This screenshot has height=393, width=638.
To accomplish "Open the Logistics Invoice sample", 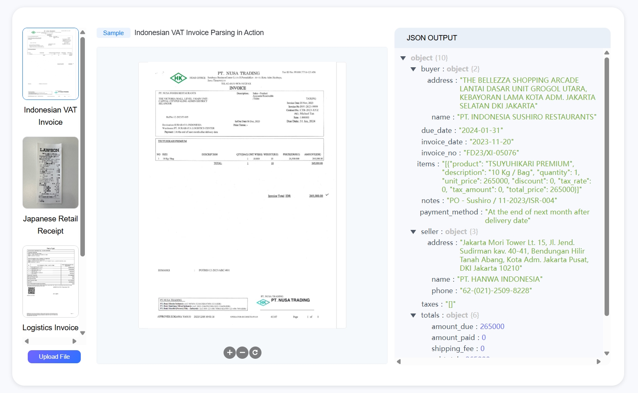I will (x=51, y=281).
